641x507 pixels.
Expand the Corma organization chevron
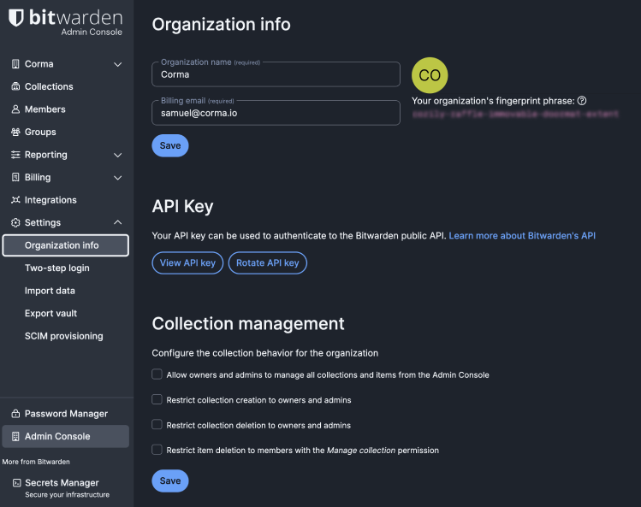[x=118, y=64]
